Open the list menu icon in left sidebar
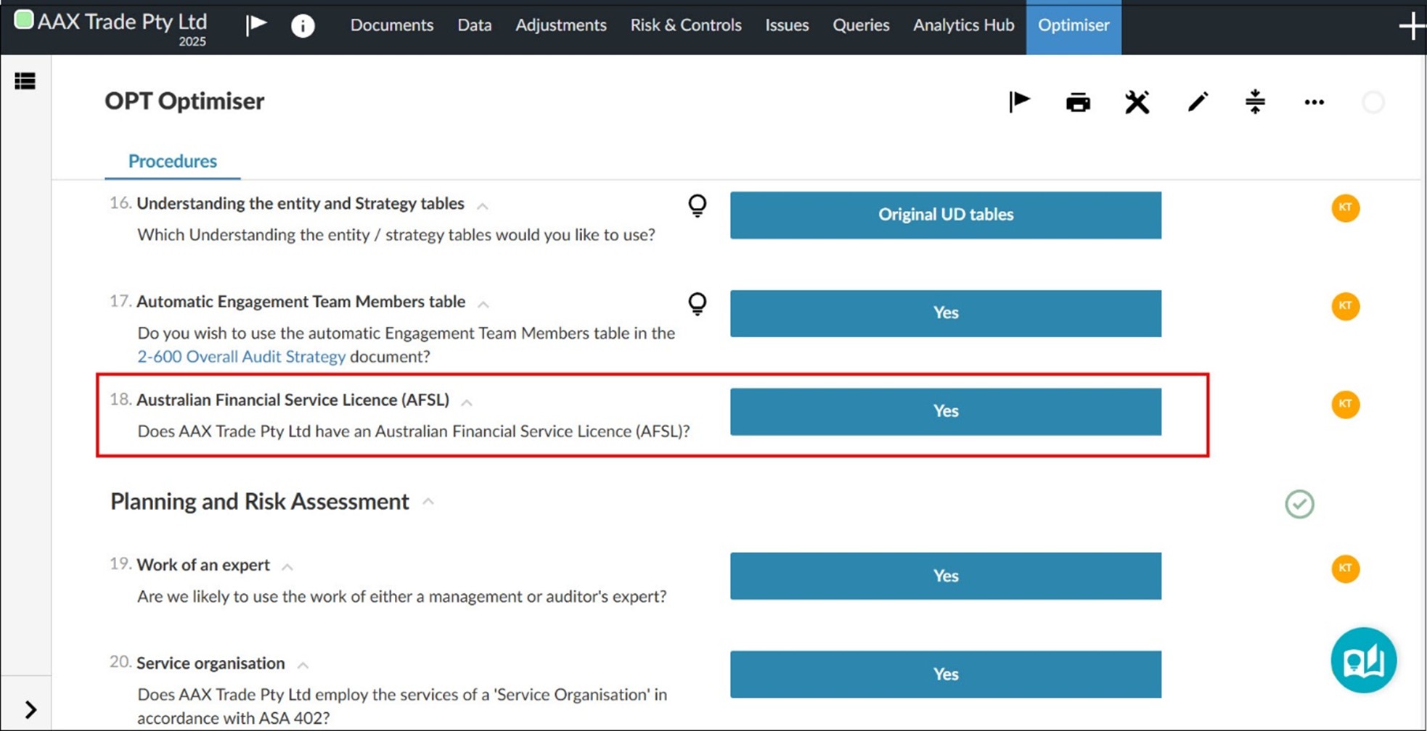 point(25,81)
